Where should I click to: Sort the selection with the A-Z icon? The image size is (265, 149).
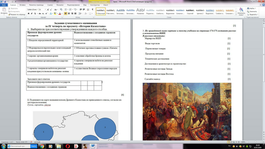click(x=88, y=10)
